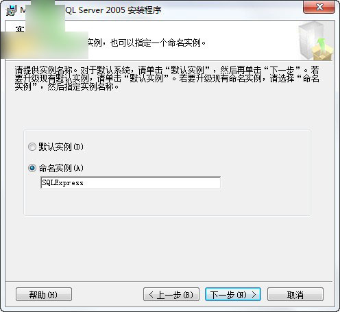Click the SQL Server 2005 安装程序 title text
The width and height of the screenshot is (340, 312).
[x=113, y=10]
